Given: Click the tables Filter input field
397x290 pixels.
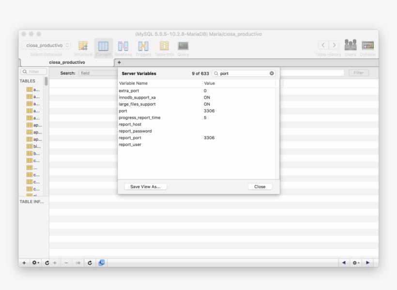Looking at the screenshot, I should (x=33, y=72).
